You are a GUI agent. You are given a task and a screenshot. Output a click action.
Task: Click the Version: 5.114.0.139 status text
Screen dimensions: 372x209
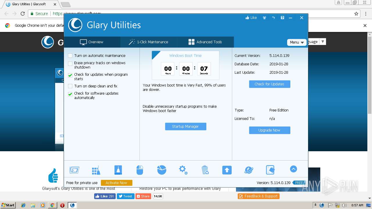tap(273, 183)
